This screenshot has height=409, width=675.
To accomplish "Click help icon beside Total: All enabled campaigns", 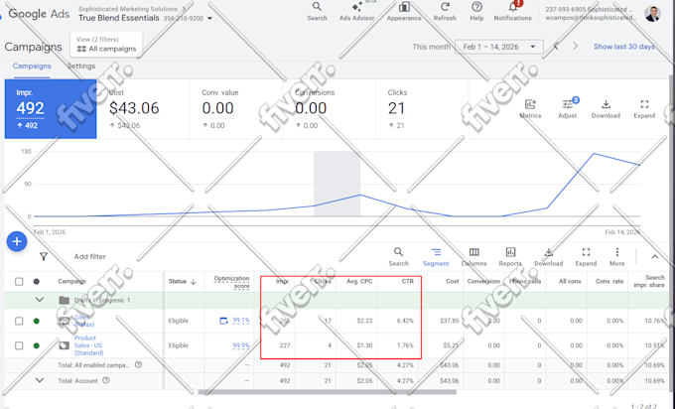I will coord(138,364).
